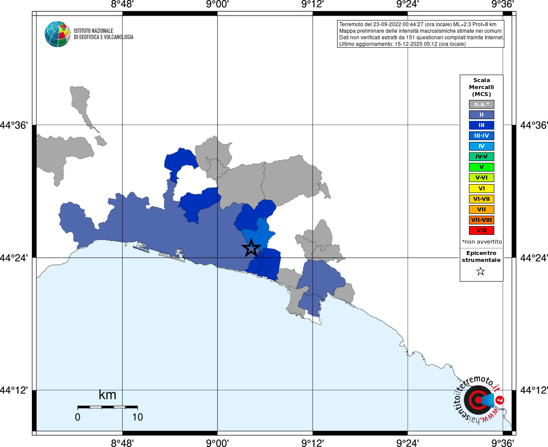Click the top axis label 8°48'

(x=122, y=4)
